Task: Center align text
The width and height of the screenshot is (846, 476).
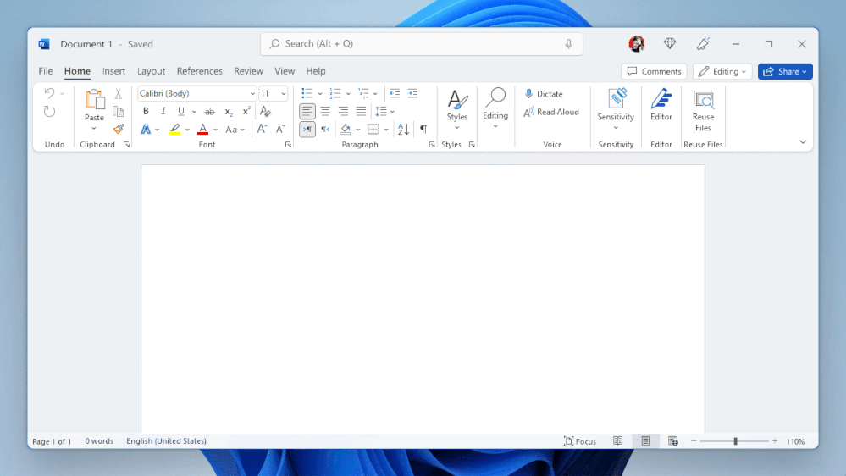Action: [325, 111]
